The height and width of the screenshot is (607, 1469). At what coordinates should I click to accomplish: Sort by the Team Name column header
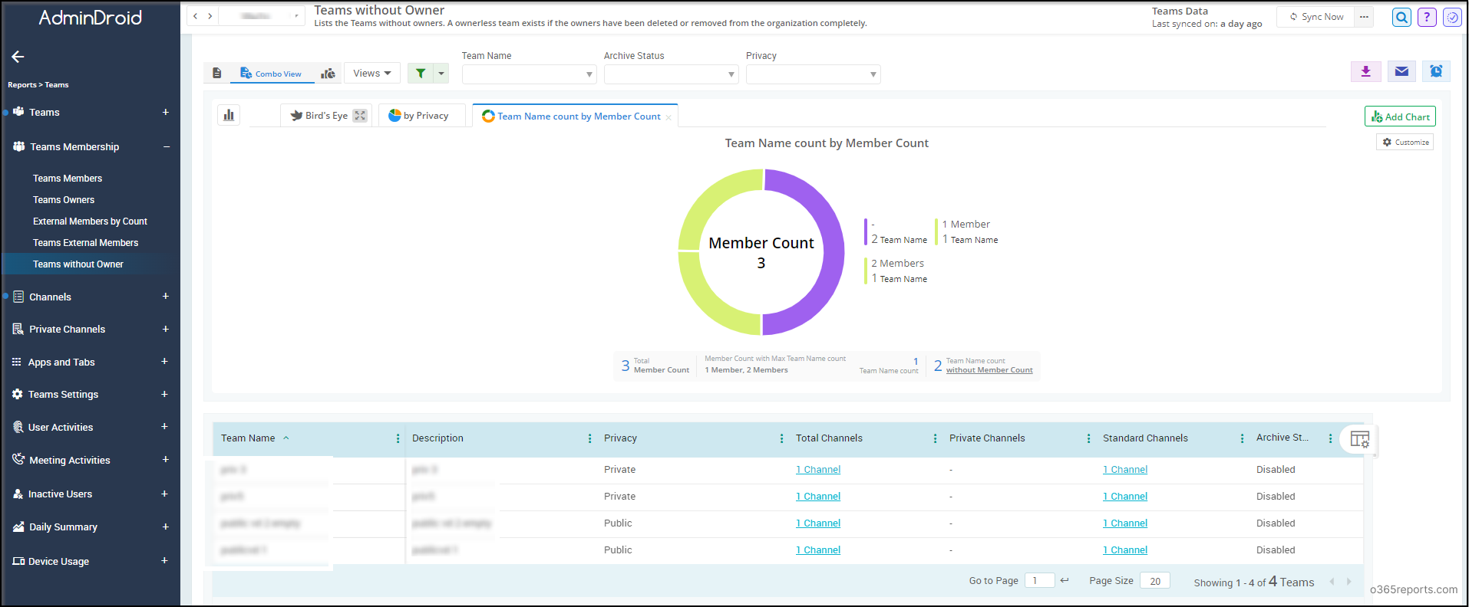(248, 438)
